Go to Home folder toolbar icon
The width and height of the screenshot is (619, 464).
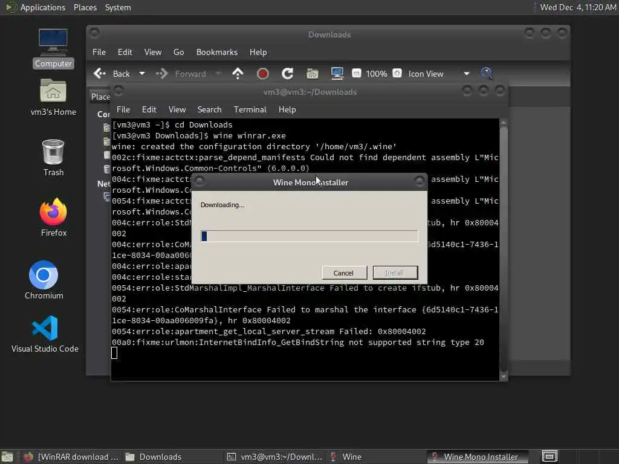[313, 74]
